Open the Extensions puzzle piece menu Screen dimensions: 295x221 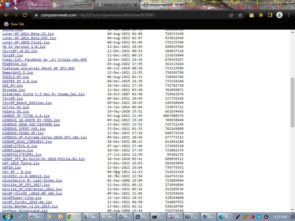point(261,15)
